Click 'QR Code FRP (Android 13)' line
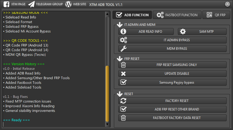 [x=26, y=45]
